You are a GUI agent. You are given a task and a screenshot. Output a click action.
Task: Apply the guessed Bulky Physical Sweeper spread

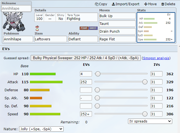(x=86, y=58)
